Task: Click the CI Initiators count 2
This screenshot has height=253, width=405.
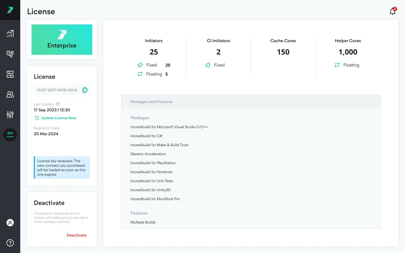Action: (x=219, y=52)
